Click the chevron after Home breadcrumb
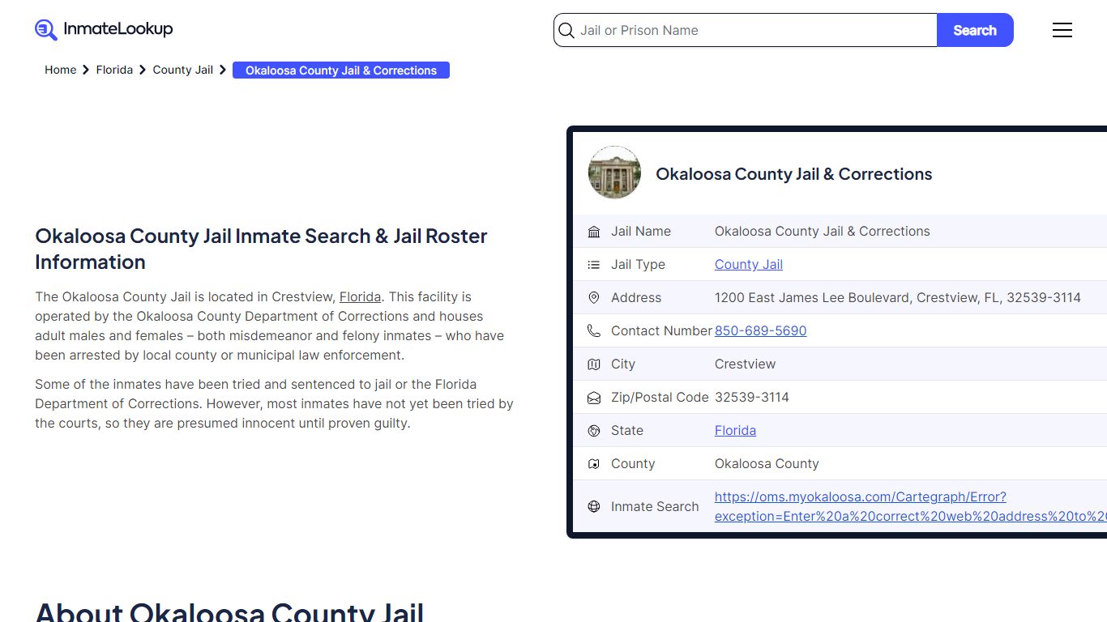The width and height of the screenshot is (1107, 622). (86, 70)
